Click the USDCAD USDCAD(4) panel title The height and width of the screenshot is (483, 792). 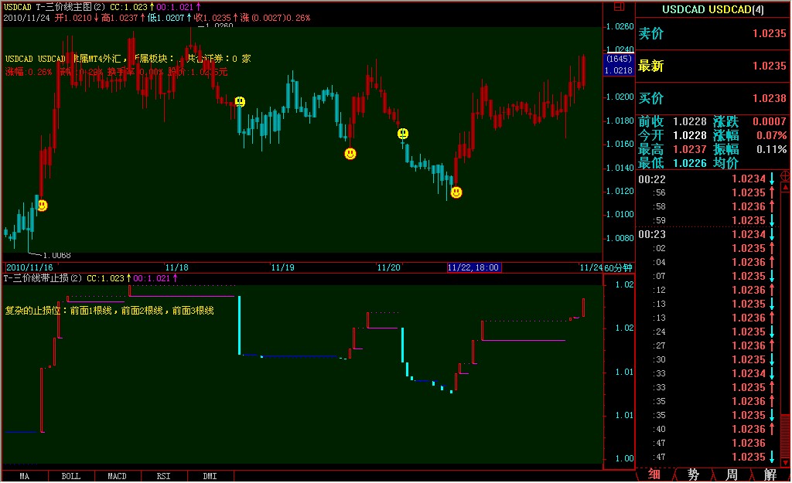click(712, 9)
